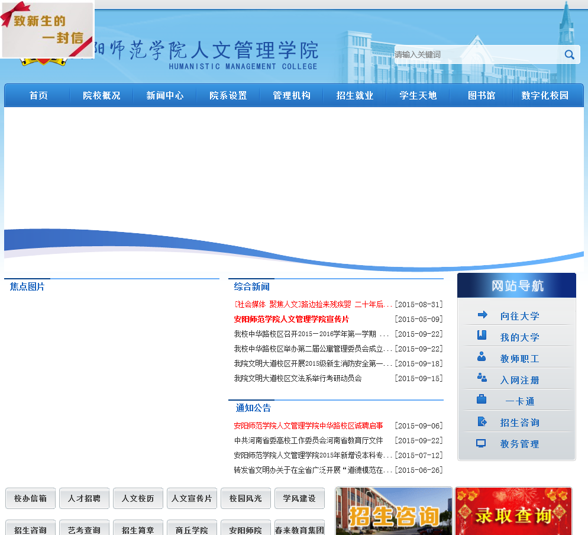The width and height of the screenshot is (588, 535).
Task: Open 一卡通 sidebar link
Action: click(x=520, y=401)
